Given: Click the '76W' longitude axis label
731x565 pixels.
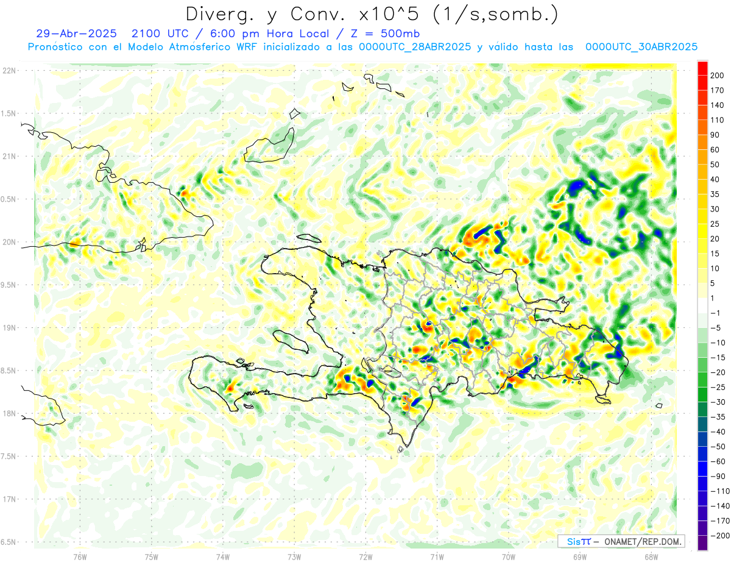Looking at the screenshot, I should (80, 556).
